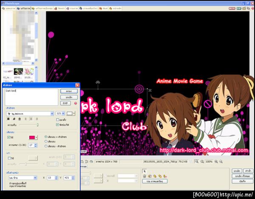
Task: Open the pink outline color dropdown arrow
Action: coord(36,137)
